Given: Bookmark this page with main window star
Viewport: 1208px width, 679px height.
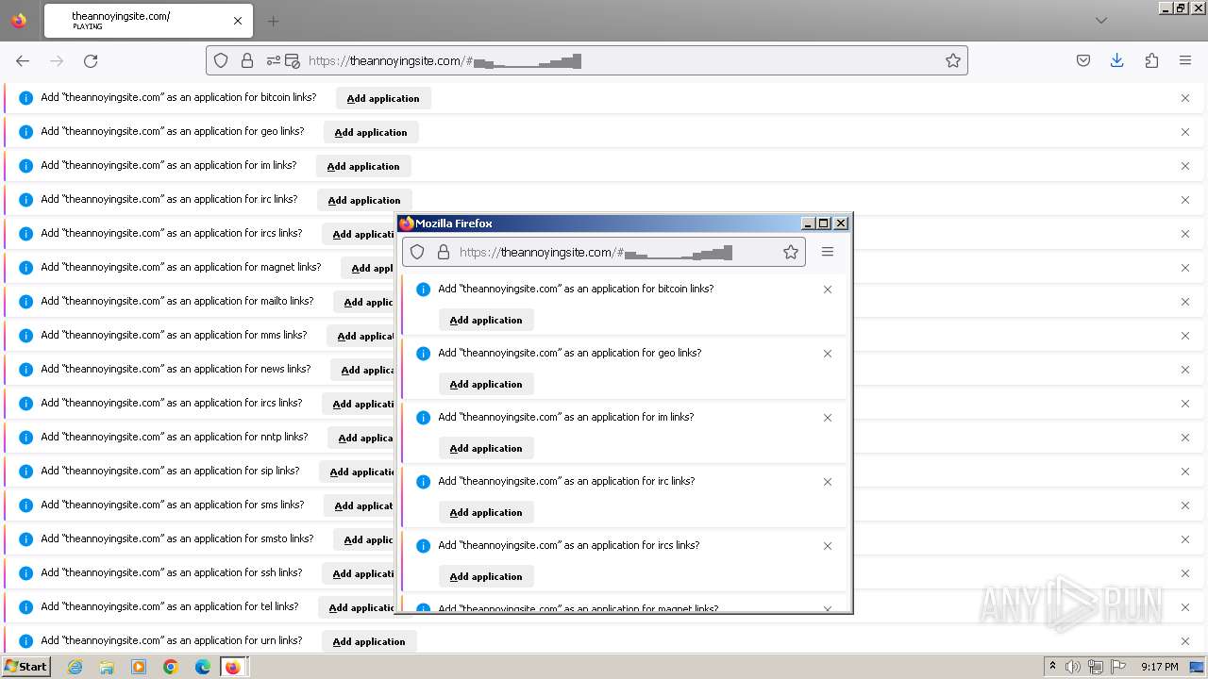Looking at the screenshot, I should point(953,60).
